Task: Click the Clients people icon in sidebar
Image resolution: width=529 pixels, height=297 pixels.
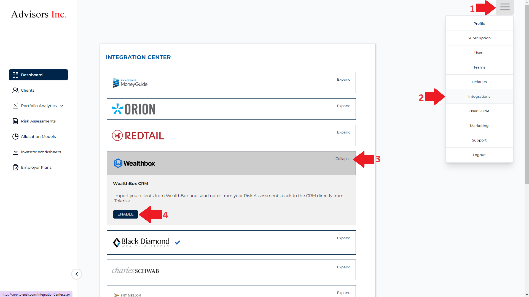Action: [15, 90]
